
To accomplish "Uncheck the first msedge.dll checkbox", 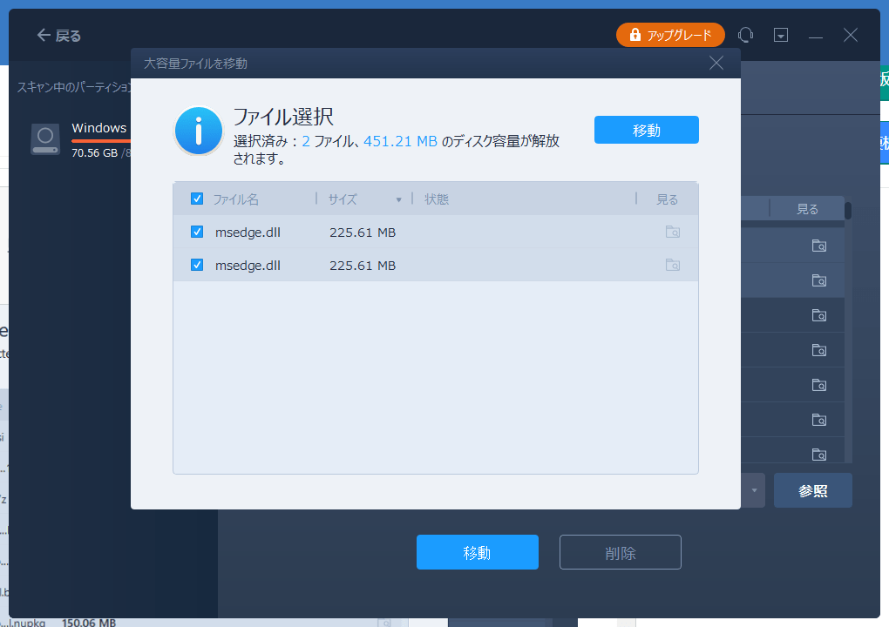I will click(196, 232).
